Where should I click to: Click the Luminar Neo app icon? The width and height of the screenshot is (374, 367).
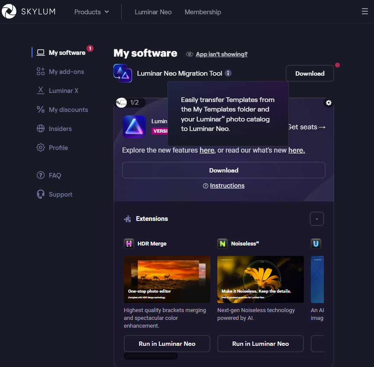134,127
